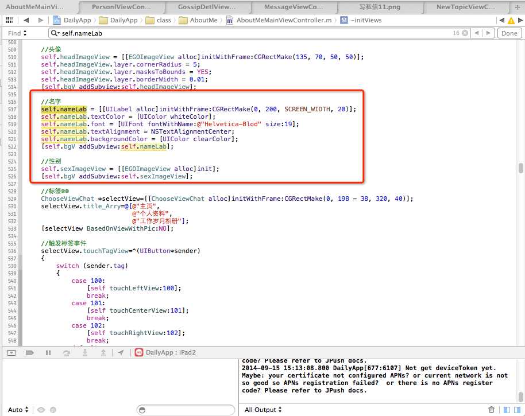
Task: Open the Find mode popup
Action: click(17, 33)
